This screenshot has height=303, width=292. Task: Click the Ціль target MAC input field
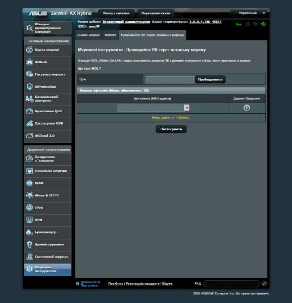coord(170,79)
